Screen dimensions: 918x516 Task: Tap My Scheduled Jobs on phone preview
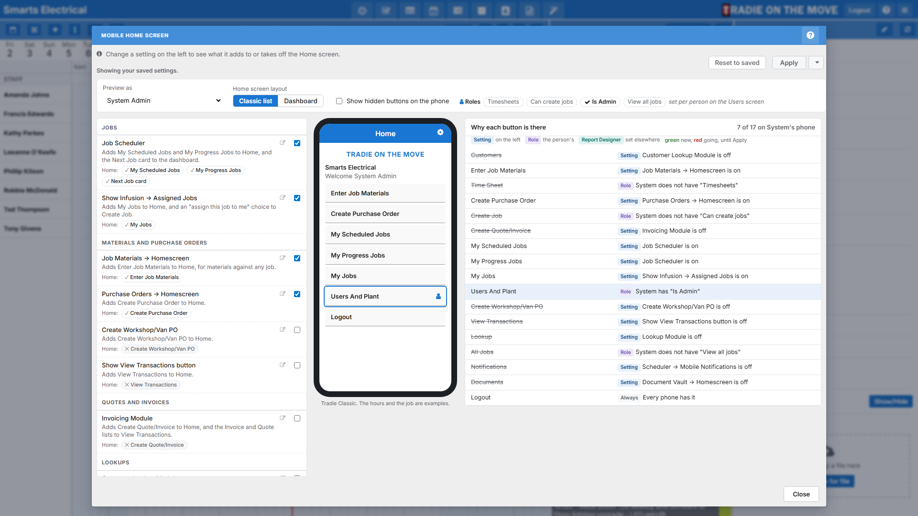coord(385,234)
